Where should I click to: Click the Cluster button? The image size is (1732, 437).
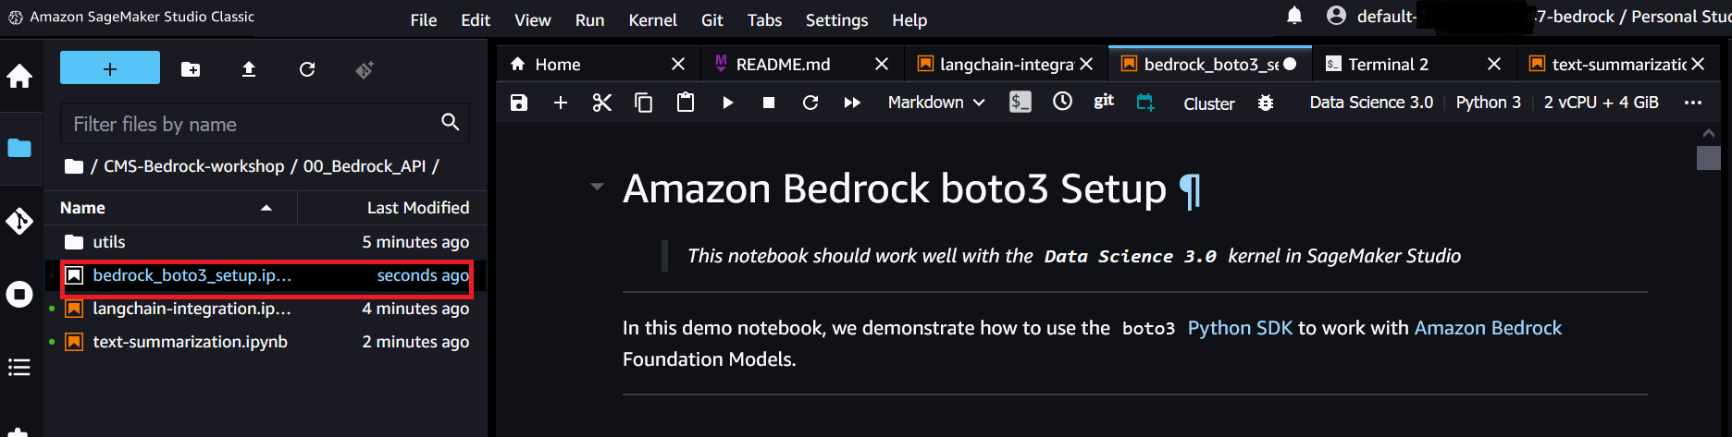pos(1209,103)
